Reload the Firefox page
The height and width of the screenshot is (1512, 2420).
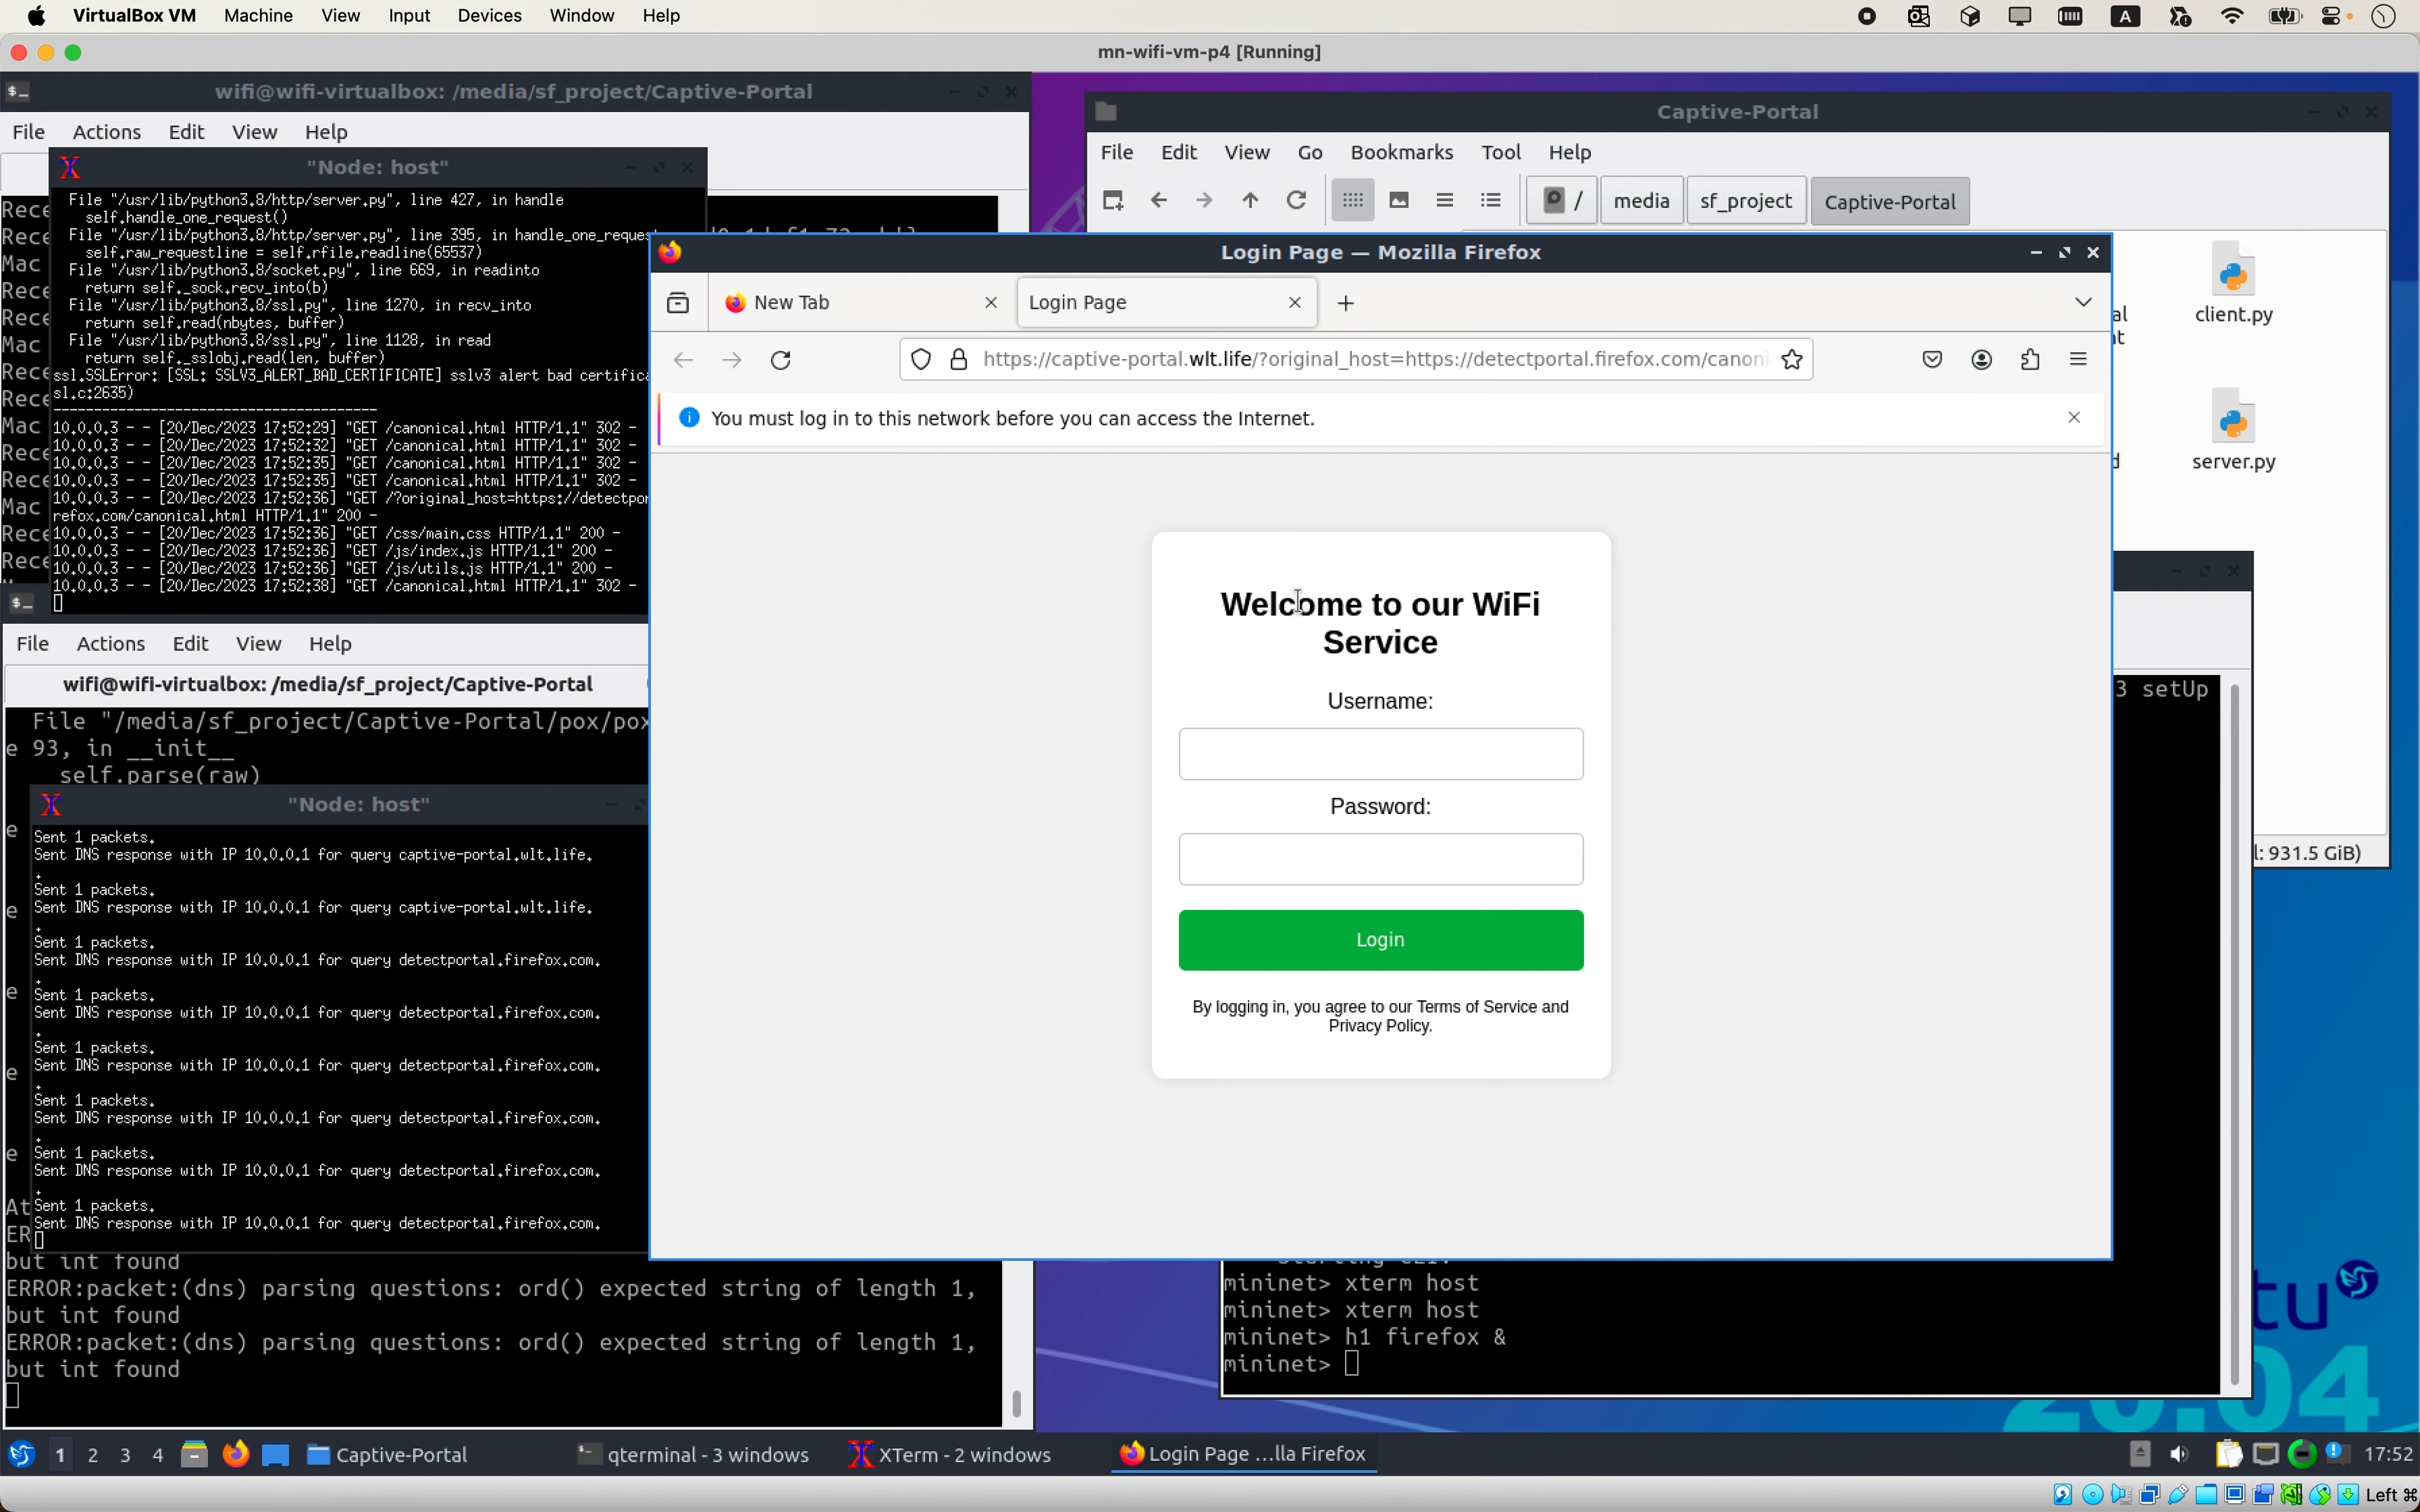(781, 360)
